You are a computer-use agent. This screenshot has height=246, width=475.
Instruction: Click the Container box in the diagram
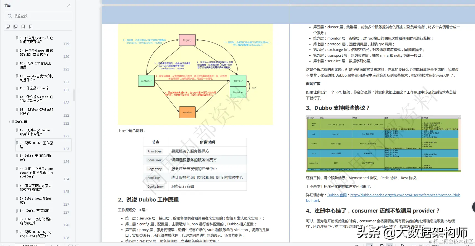[238, 92]
